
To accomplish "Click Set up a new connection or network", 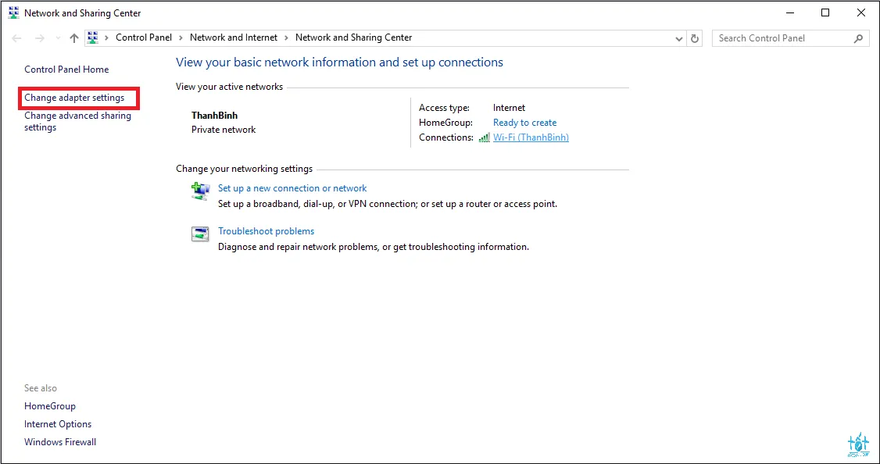I will point(292,188).
